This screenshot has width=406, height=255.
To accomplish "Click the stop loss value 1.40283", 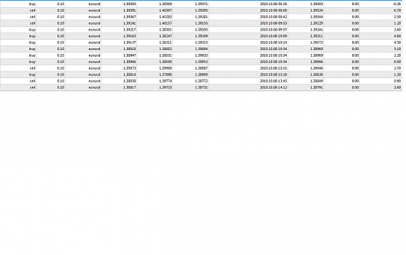I will [x=165, y=17].
